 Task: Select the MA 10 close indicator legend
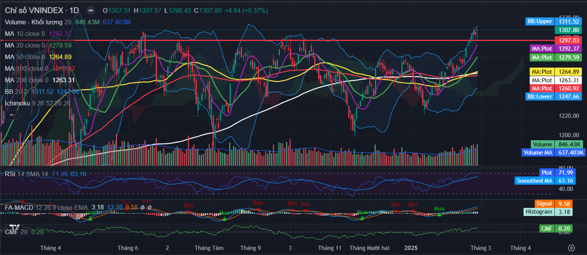(25, 34)
